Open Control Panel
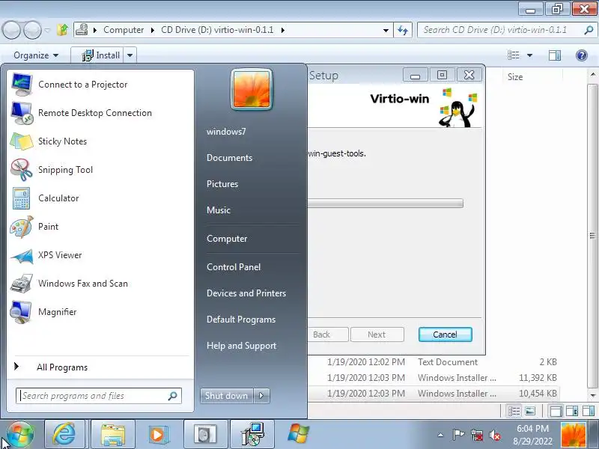The height and width of the screenshot is (449, 599). pyautogui.click(x=234, y=267)
